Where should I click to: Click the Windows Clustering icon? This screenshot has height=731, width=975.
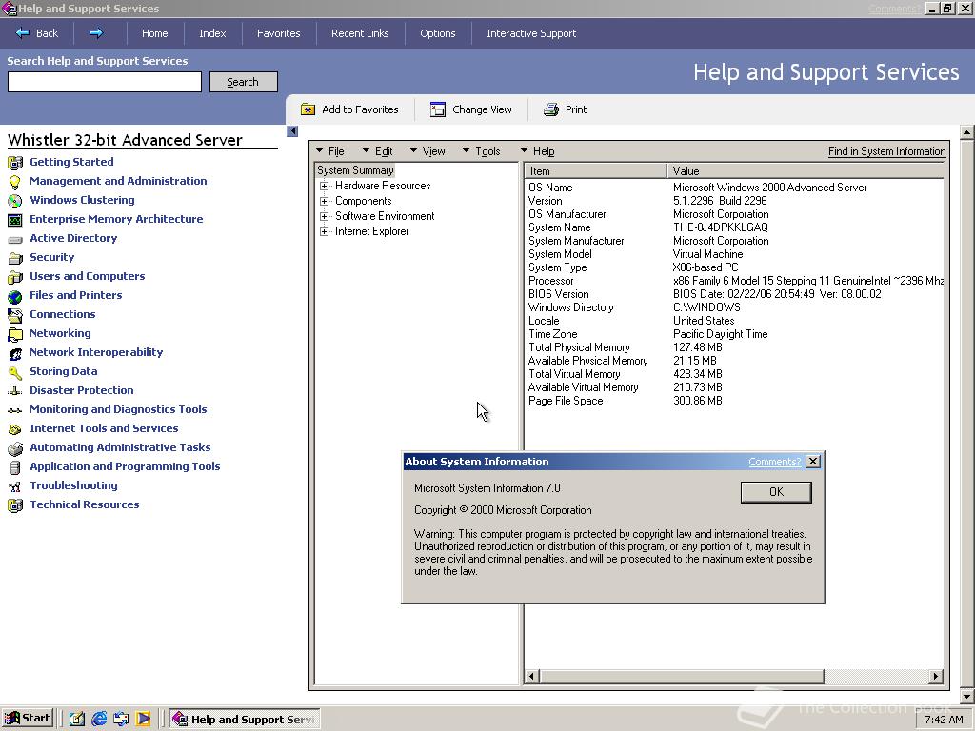[x=15, y=201]
